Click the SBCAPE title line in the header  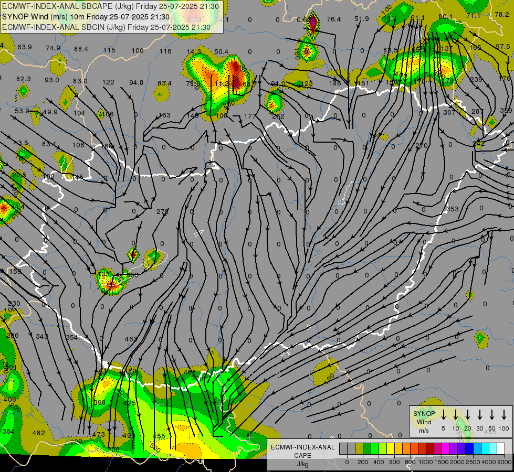coord(110,6)
